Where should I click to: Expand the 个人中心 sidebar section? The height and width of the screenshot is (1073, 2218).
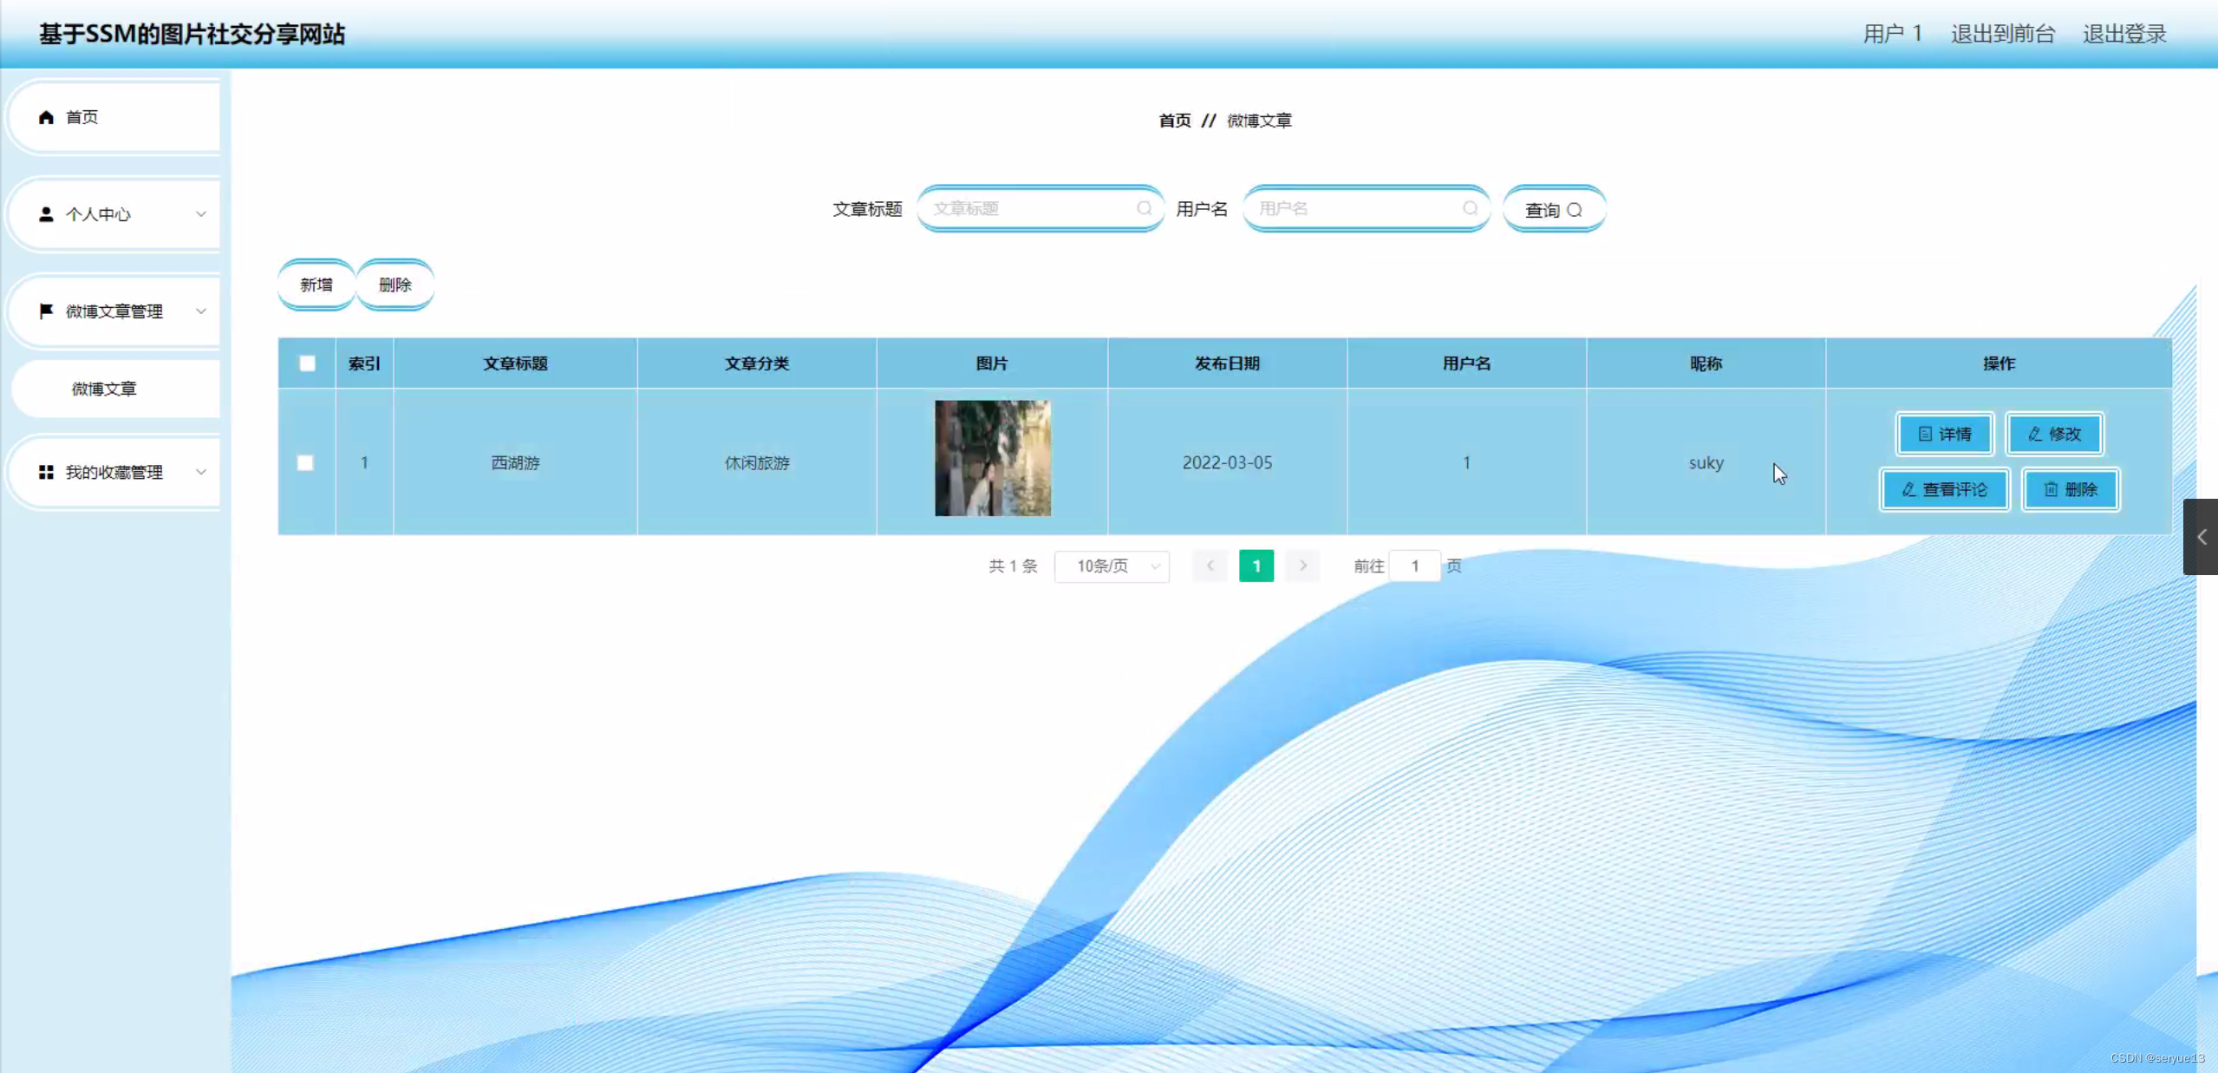[x=119, y=213]
